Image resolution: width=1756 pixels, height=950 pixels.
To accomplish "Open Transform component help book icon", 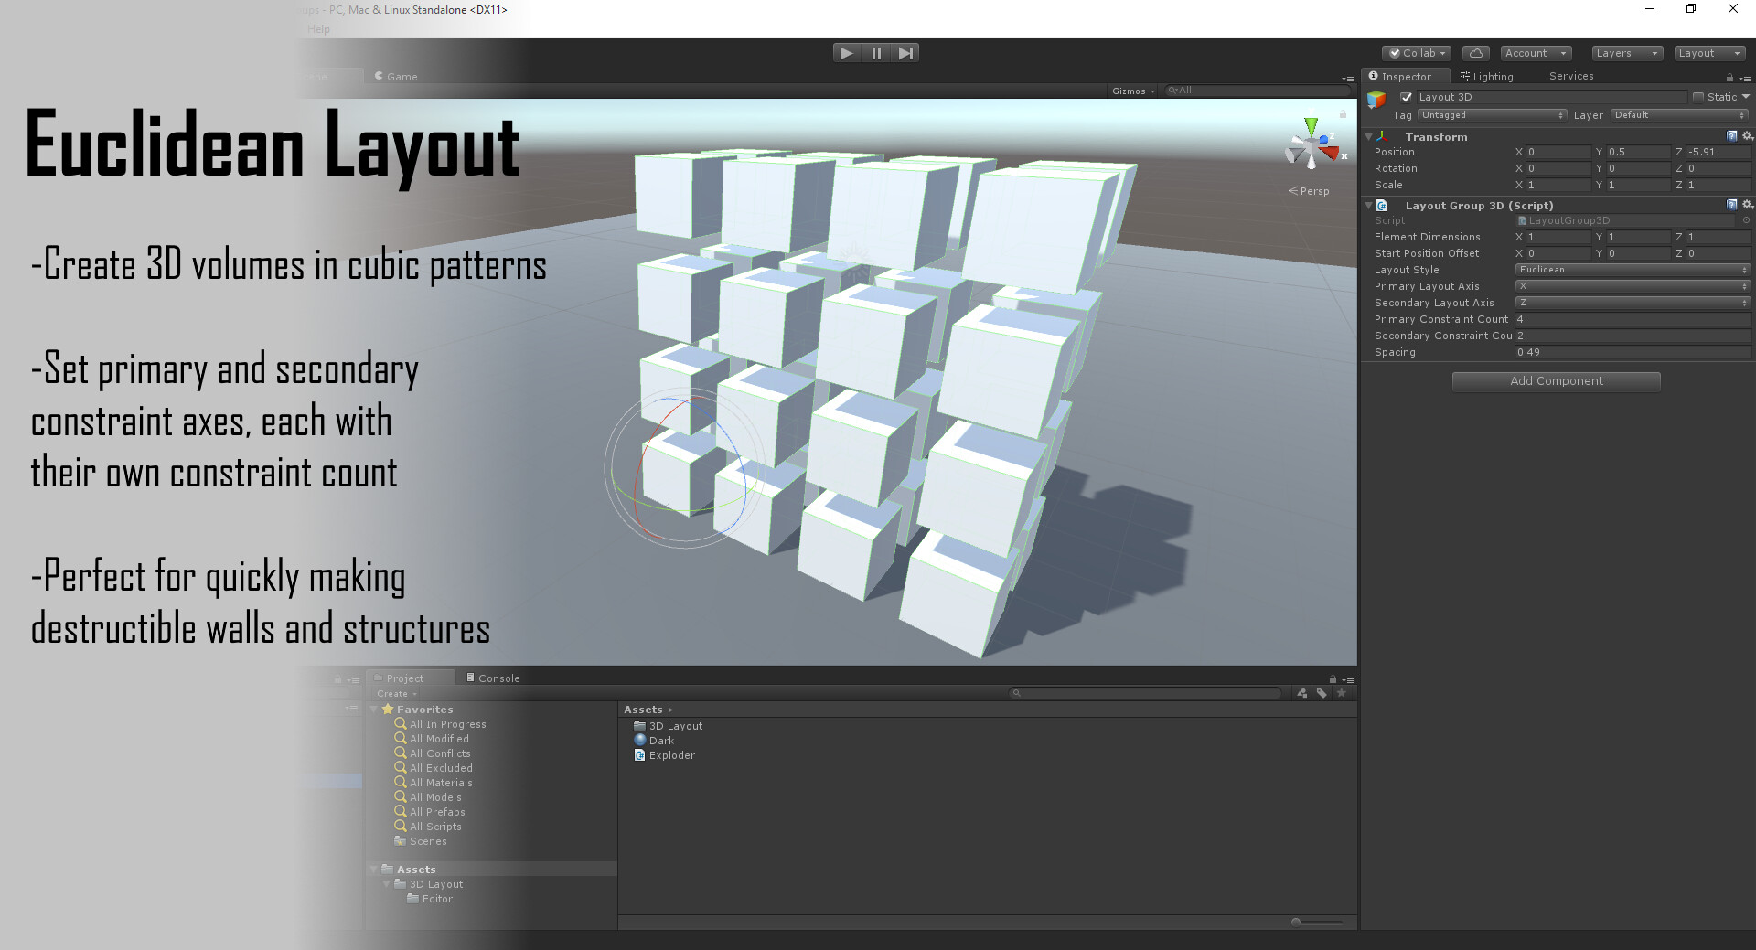I will tap(1731, 136).
